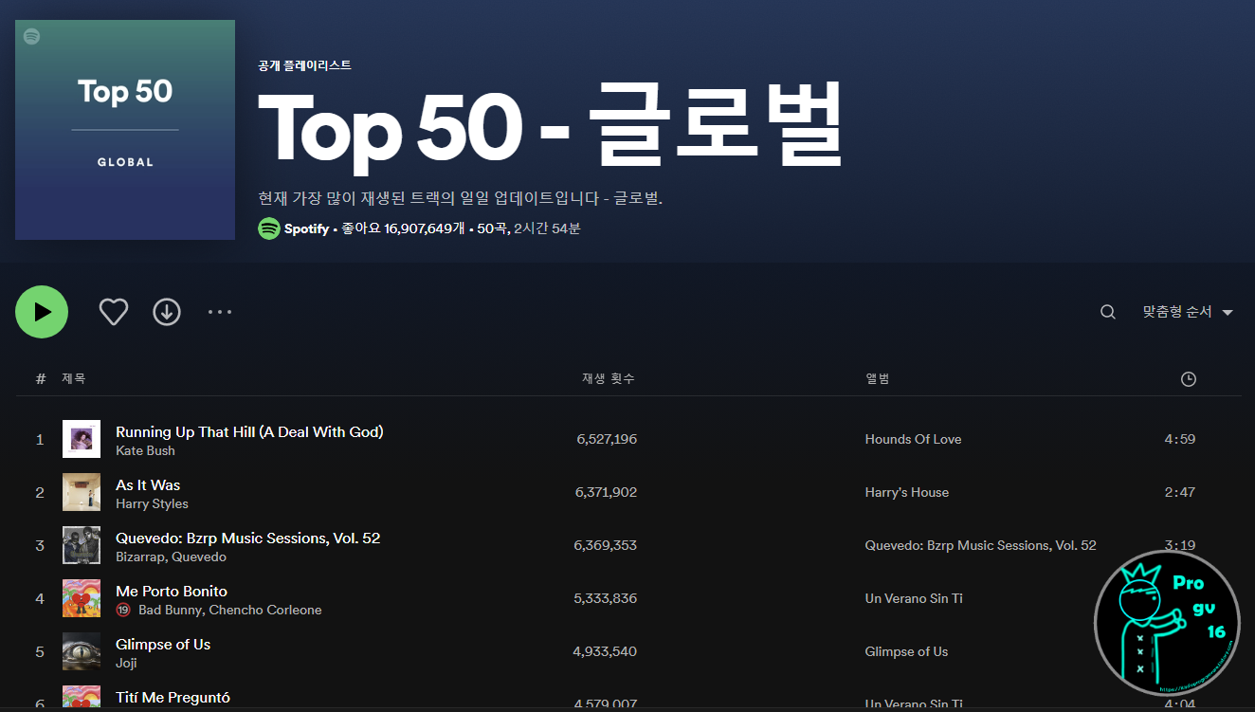The height and width of the screenshot is (712, 1255).
Task: Sort by the 앨범 column header
Action: 878,378
